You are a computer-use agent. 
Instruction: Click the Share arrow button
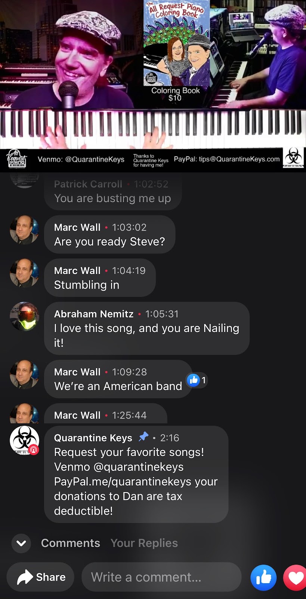coord(40,577)
